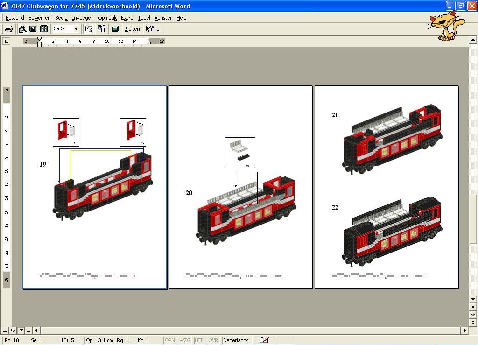The image size is (478, 345).
Task: Open the Opmaak menu
Action: (x=107, y=18)
